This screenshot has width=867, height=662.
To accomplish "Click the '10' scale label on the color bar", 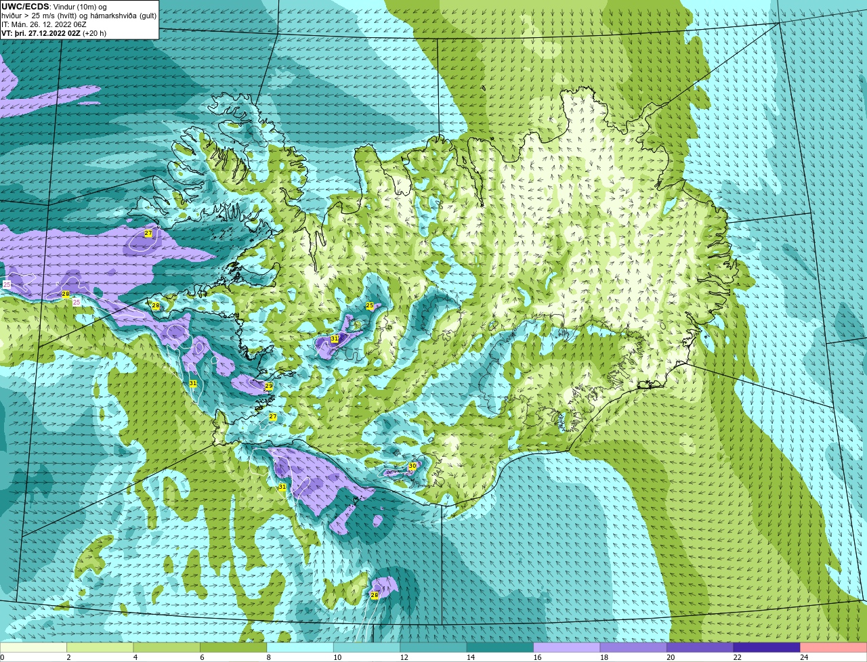I will 337,657.
